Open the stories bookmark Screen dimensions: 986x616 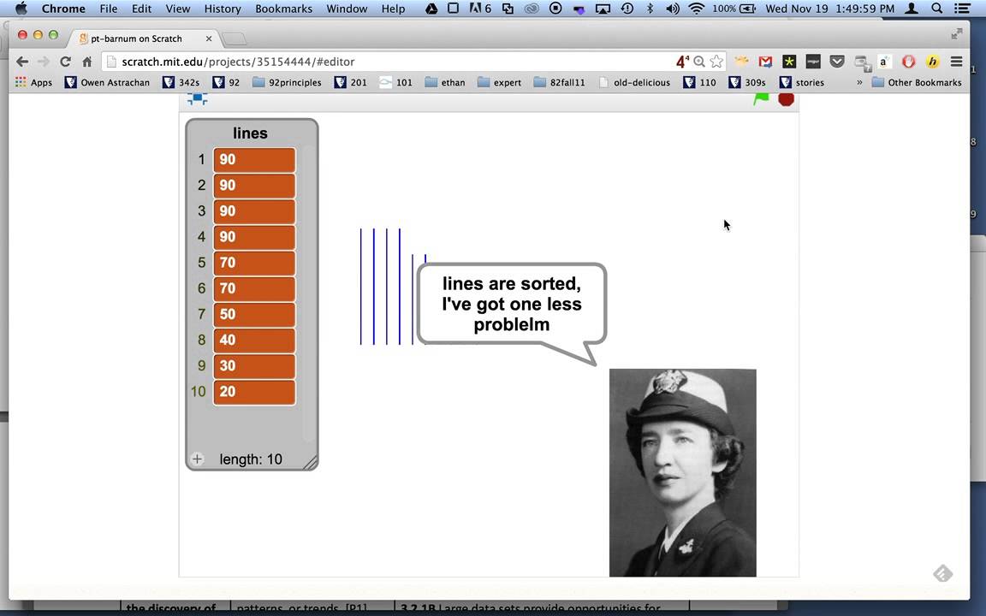802,82
